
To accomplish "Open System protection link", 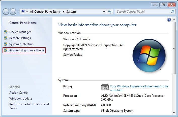I will point(21,44).
